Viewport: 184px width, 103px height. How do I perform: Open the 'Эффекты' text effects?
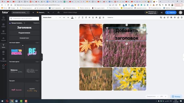pyautogui.click(x=110, y=17)
